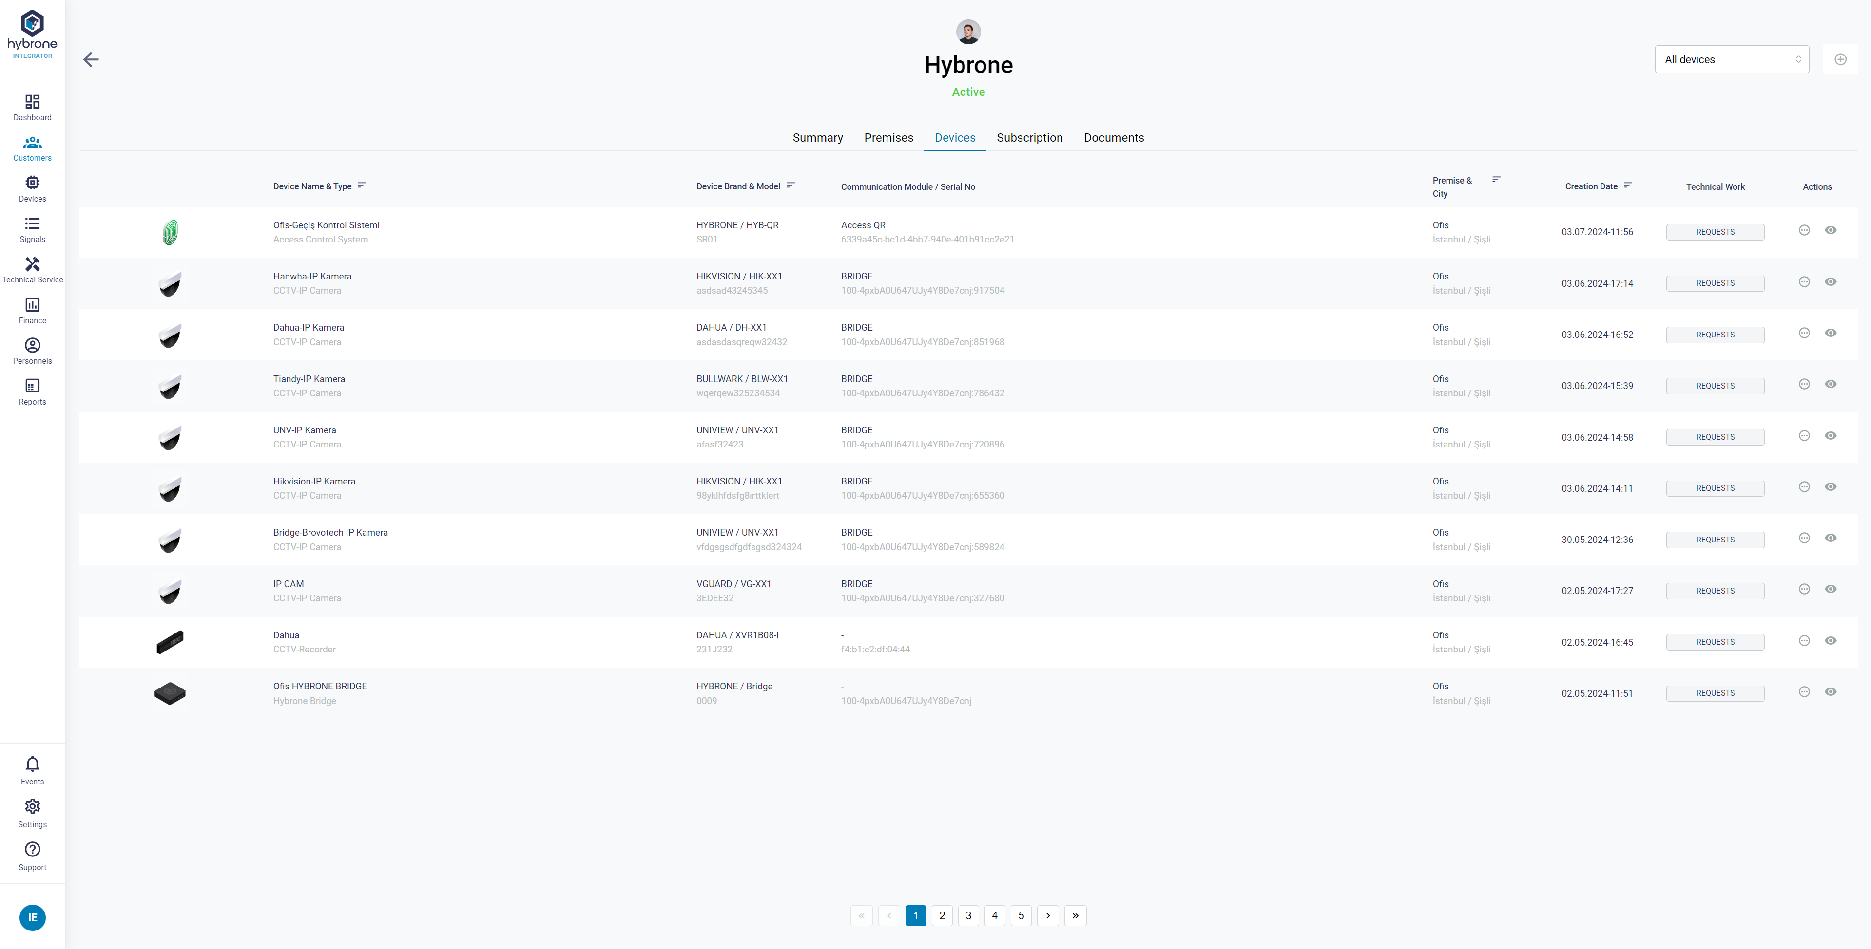This screenshot has width=1871, height=949.
Task: Open Finance sidebar icon
Action: [x=32, y=305]
